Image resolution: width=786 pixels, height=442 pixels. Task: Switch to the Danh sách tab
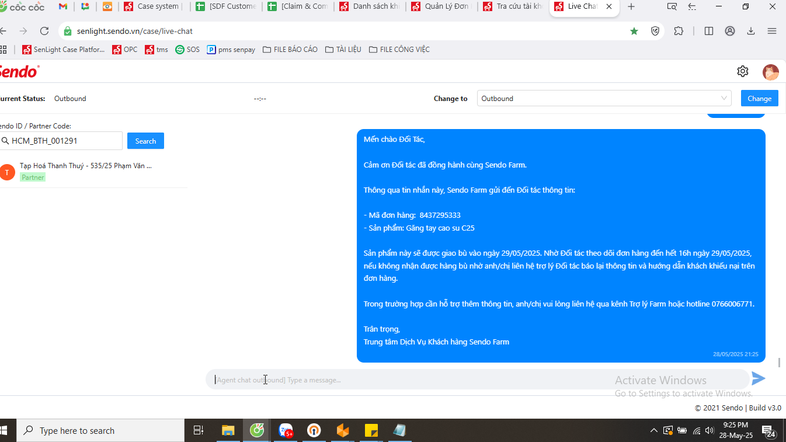[x=370, y=6]
